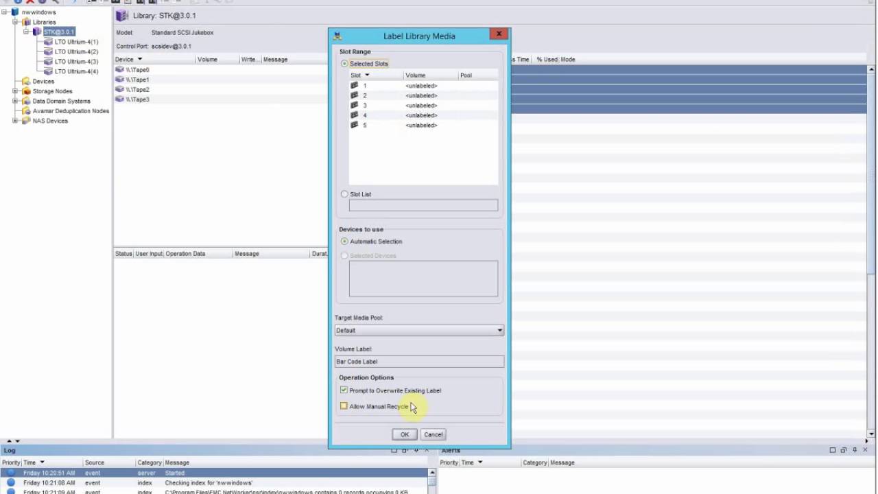Screen dimensions: 878x494
Task: Click the NAS Devices folder icon
Action: 27,121
